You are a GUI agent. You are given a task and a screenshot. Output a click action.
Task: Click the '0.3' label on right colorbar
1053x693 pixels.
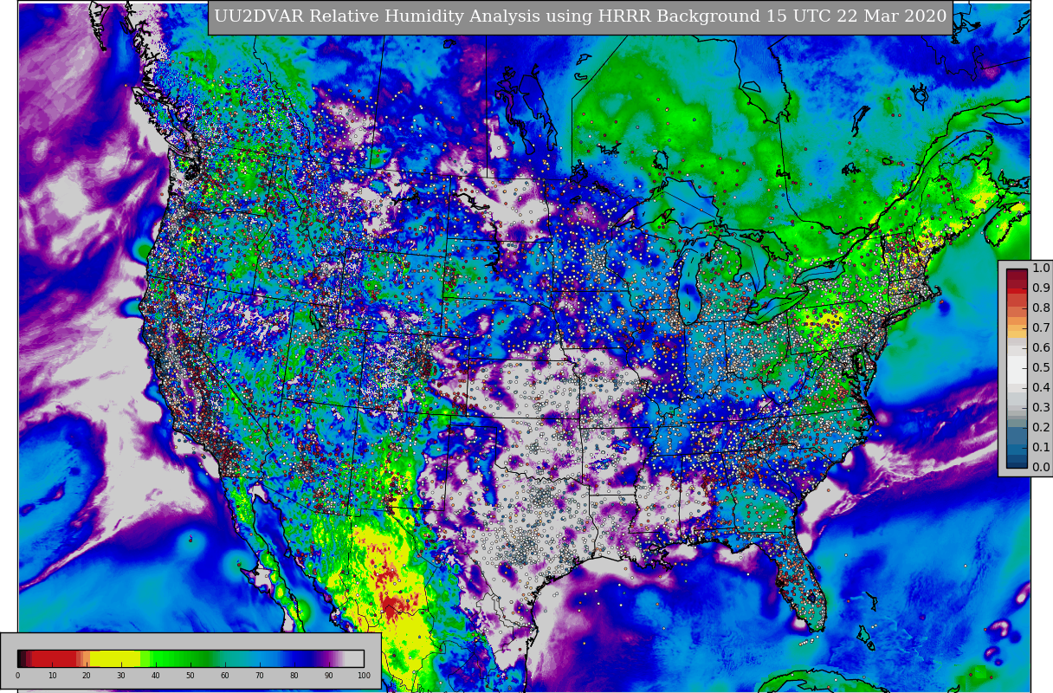tap(1041, 408)
